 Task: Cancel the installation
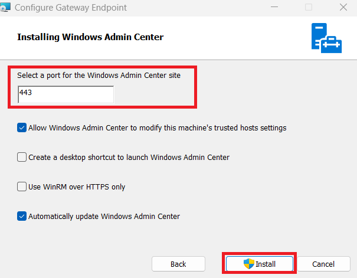pyautogui.click(x=323, y=264)
